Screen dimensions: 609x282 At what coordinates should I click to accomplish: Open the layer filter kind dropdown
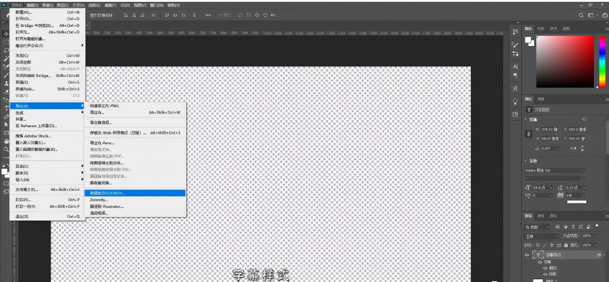tap(537, 227)
